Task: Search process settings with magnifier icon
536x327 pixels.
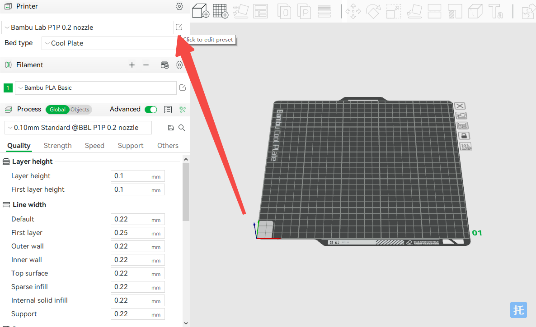Action: [x=182, y=128]
